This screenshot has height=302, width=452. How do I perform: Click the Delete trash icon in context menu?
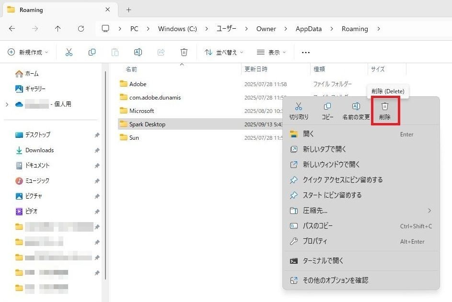(x=384, y=107)
